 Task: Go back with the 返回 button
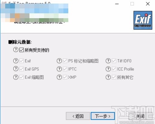(x=78, y=116)
